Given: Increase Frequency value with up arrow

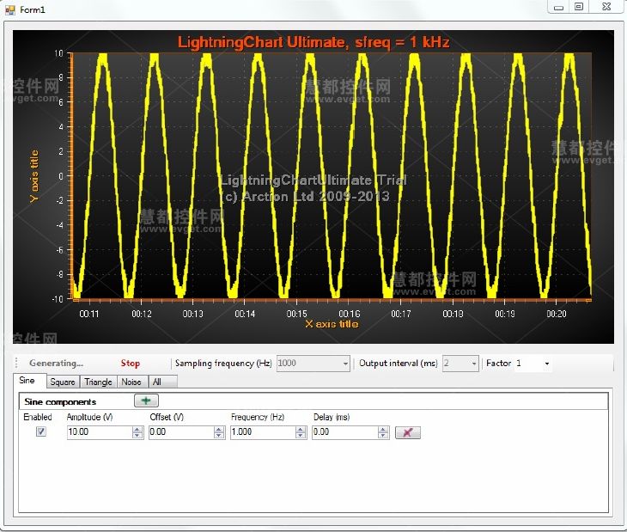Looking at the screenshot, I should click(x=301, y=429).
